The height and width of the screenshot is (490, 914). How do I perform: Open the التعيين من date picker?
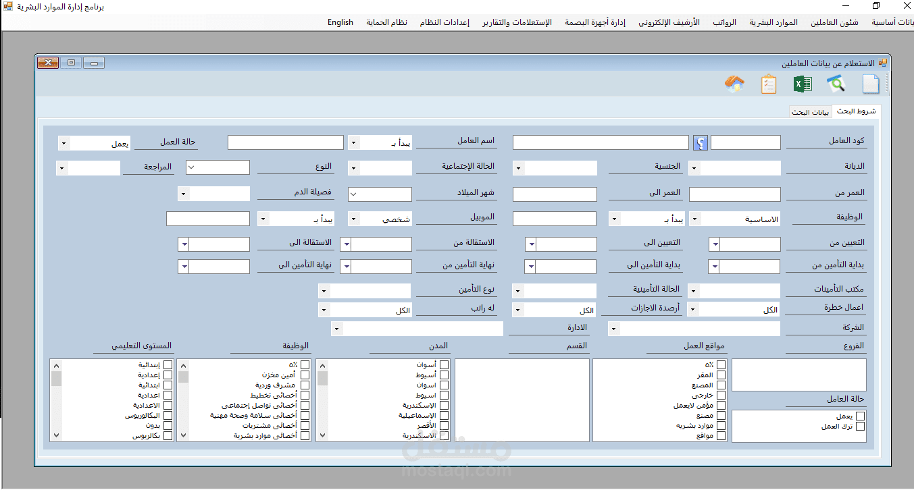[x=715, y=244]
